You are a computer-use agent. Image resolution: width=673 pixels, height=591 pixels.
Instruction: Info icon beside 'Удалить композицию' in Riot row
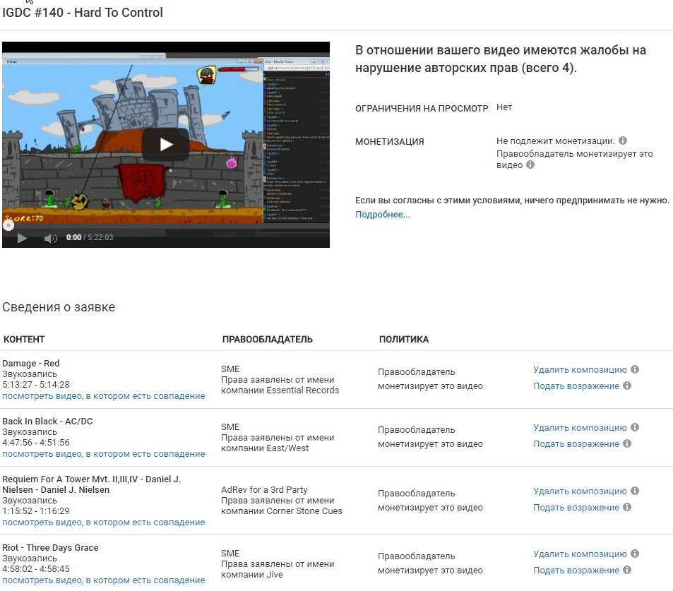[635, 554]
